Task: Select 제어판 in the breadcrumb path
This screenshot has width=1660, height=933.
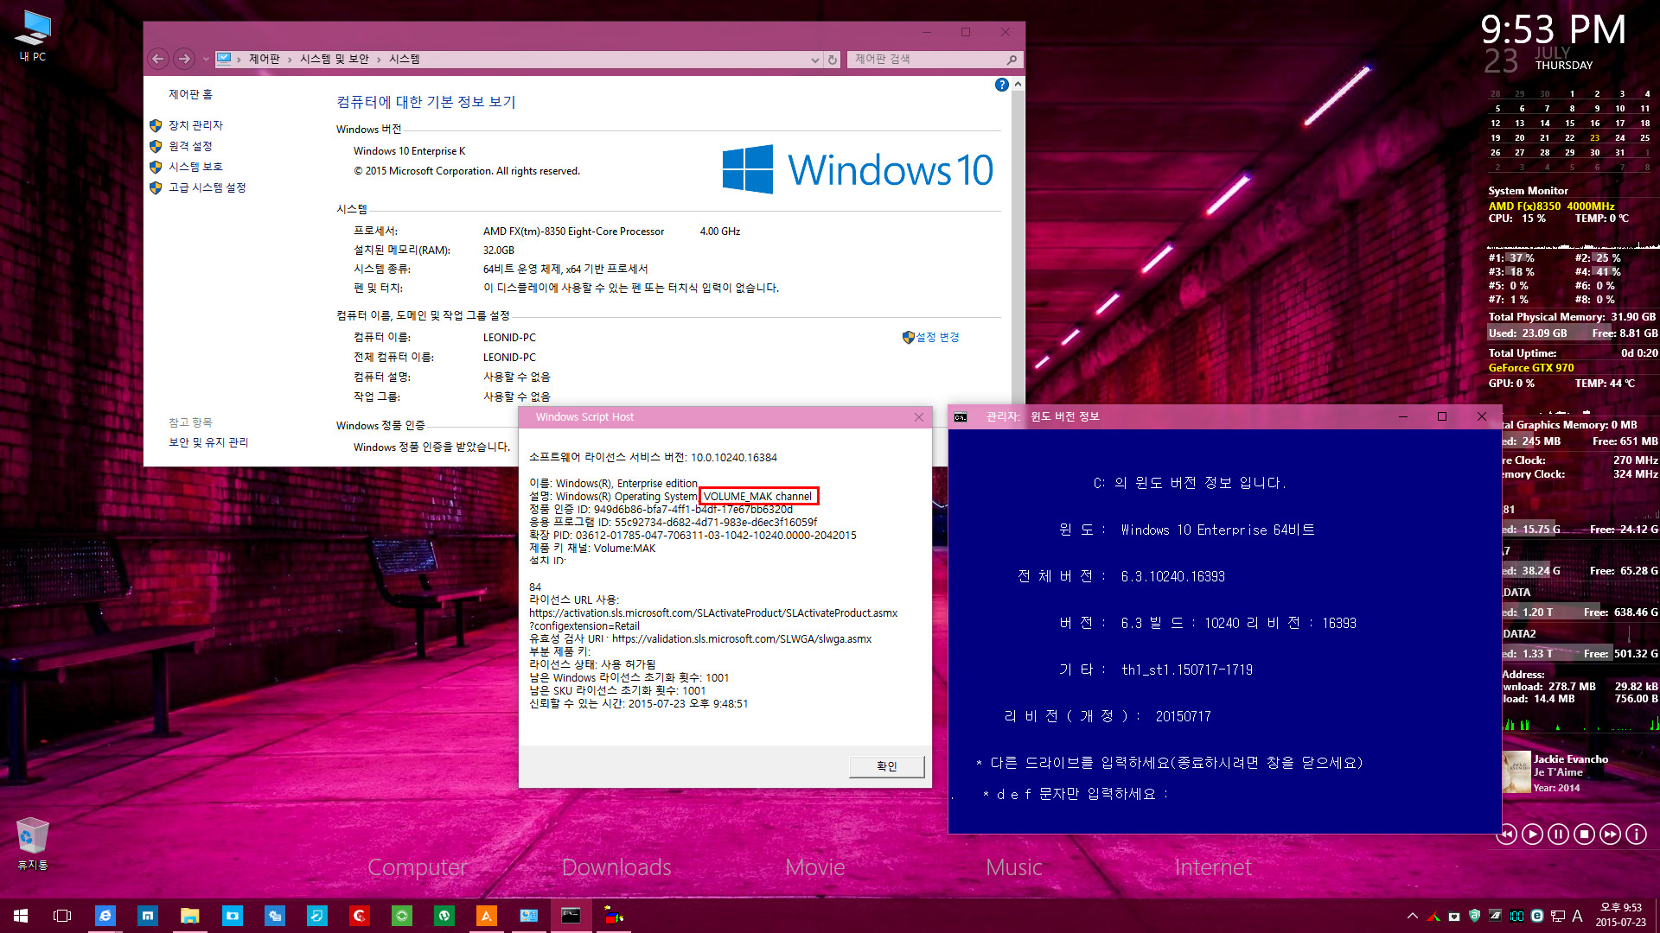Action: (x=265, y=59)
